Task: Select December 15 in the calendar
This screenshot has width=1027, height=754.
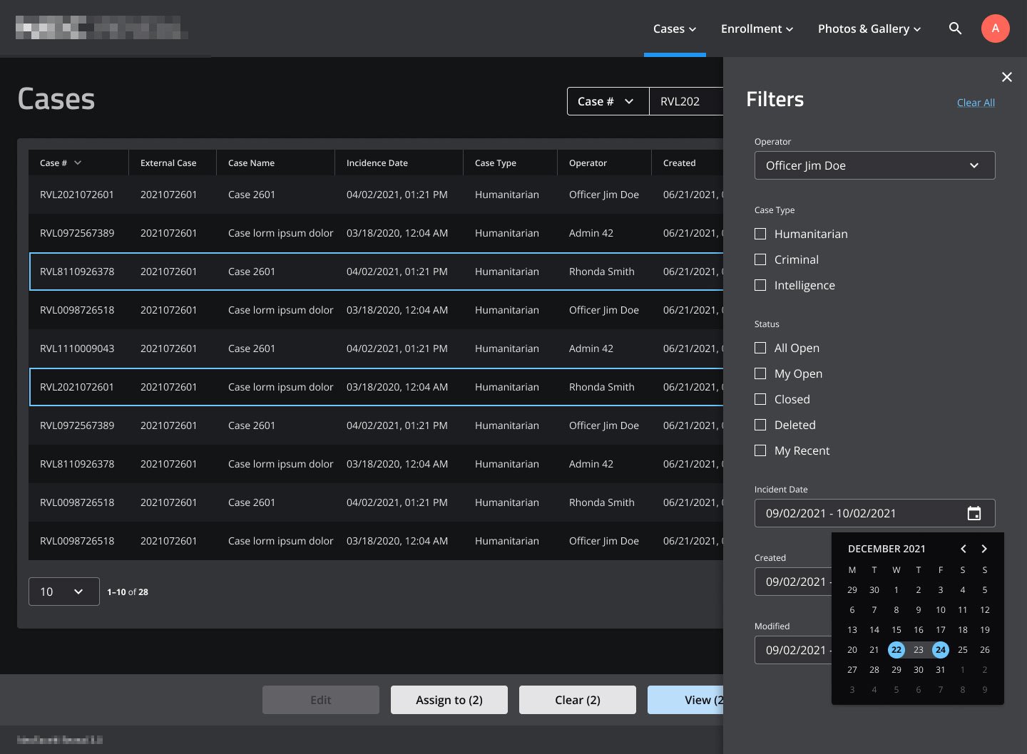Action: [896, 630]
